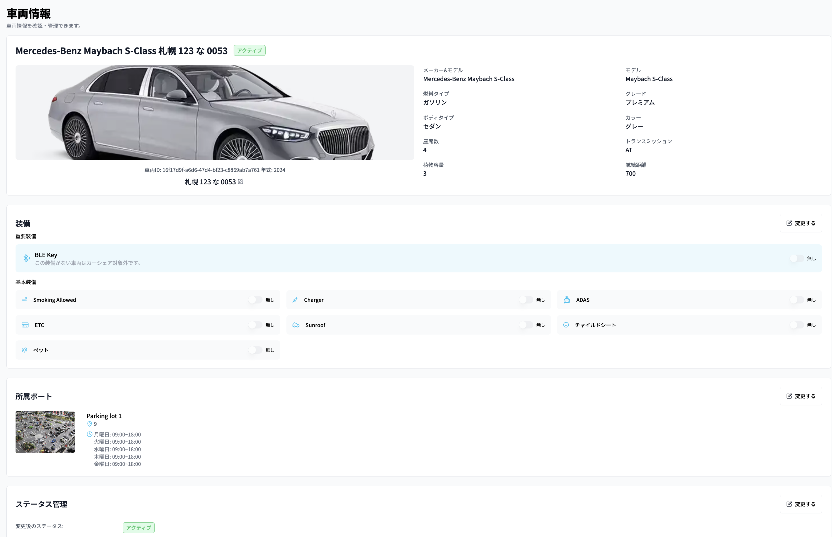
Task: Enable the Smoking Allowed switch
Action: [x=255, y=300]
